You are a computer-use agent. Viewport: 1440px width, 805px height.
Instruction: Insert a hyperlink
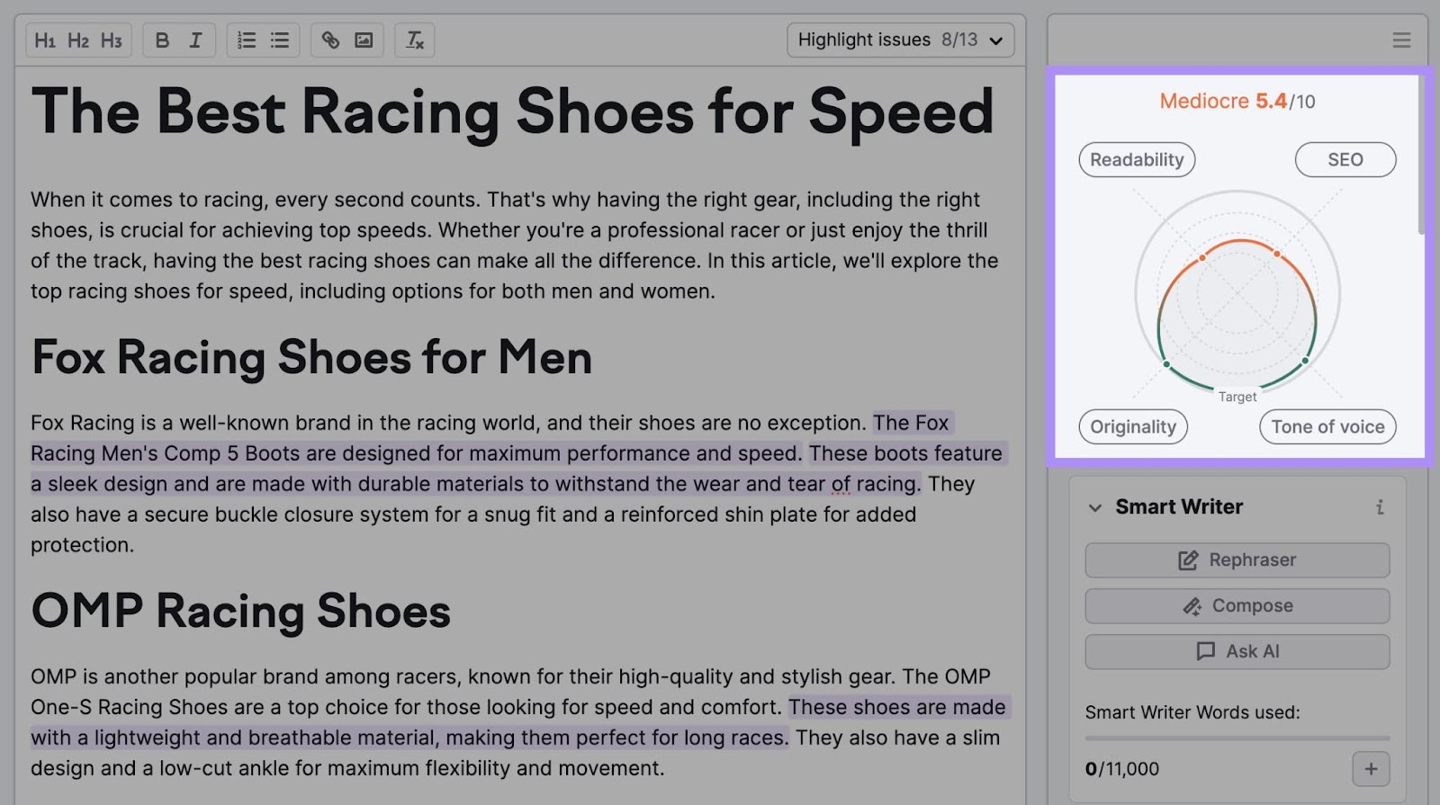[x=330, y=40]
